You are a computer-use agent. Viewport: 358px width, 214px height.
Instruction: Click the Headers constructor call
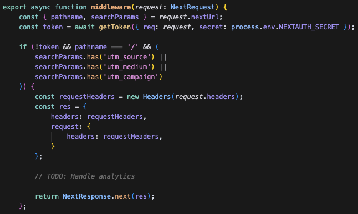point(157,97)
